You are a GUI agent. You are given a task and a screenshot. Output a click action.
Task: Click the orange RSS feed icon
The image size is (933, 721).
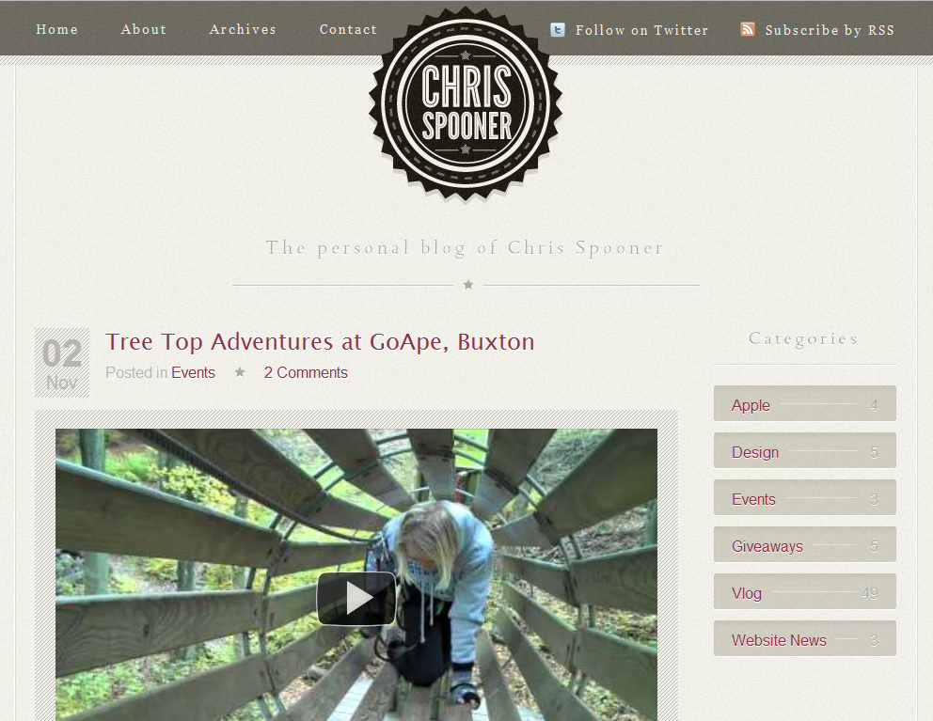(748, 29)
